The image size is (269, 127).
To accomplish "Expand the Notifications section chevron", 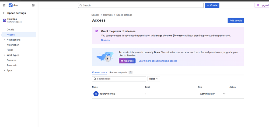I will point(4,40).
